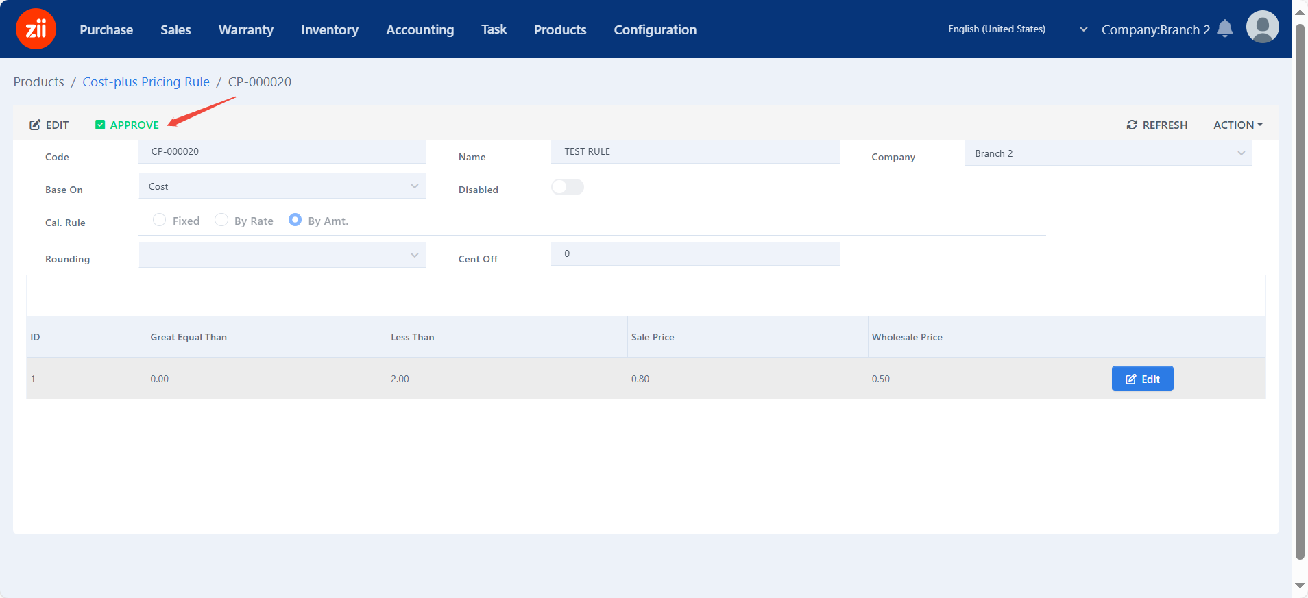Select the By Rate radio option
This screenshot has width=1308, height=598.
221,220
